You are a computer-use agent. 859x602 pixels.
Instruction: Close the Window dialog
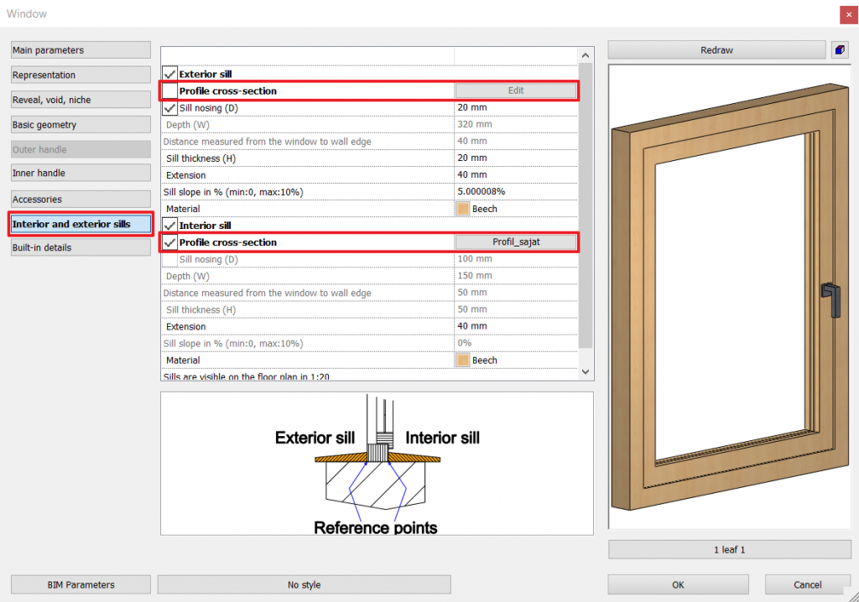(846, 13)
